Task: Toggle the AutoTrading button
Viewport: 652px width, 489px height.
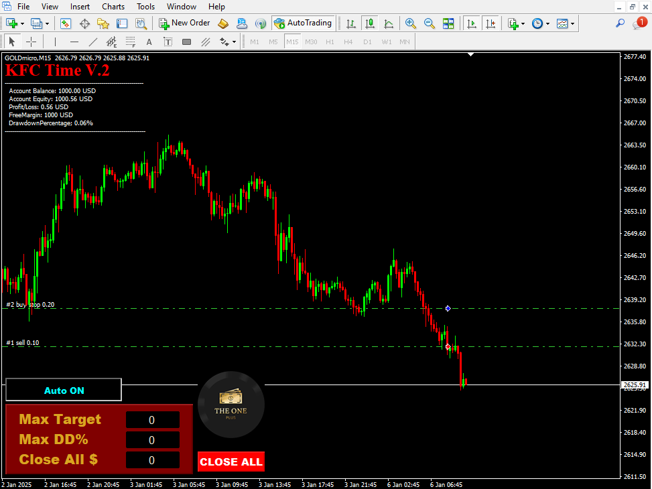Action: [x=303, y=23]
